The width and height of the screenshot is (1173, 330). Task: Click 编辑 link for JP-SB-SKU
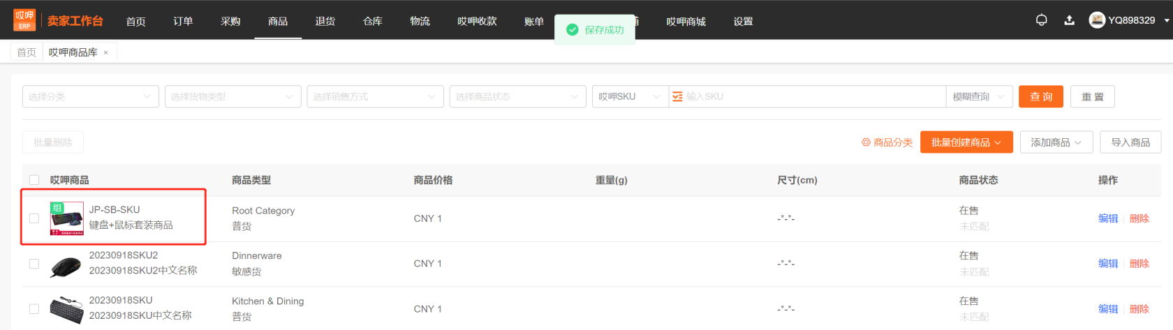1107,218
